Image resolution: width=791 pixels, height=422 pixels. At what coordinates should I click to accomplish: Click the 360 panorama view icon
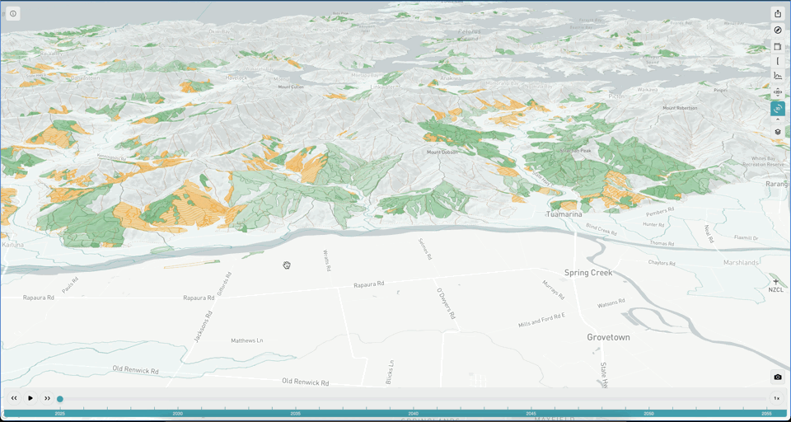[x=778, y=92]
